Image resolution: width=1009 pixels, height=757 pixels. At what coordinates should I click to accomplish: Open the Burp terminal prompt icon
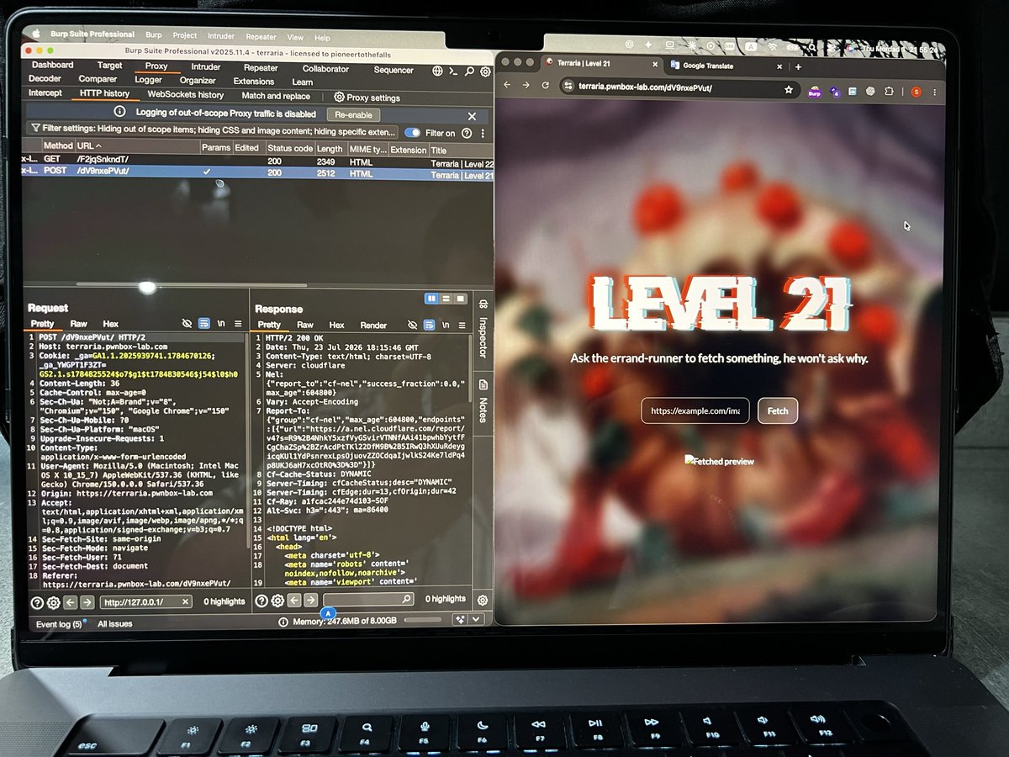454,71
